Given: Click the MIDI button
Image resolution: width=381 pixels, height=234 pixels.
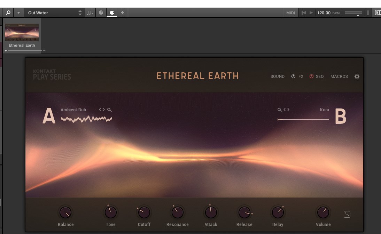Looking at the screenshot, I should (290, 13).
